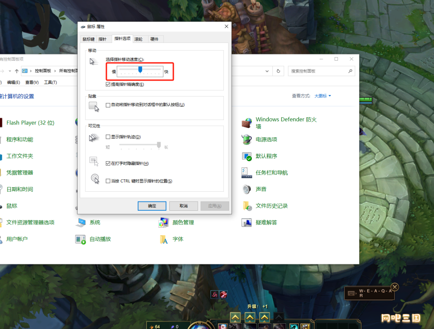Toggle 在打字时隐藏指针 checkbox
The width and height of the screenshot is (434, 329).
point(108,163)
